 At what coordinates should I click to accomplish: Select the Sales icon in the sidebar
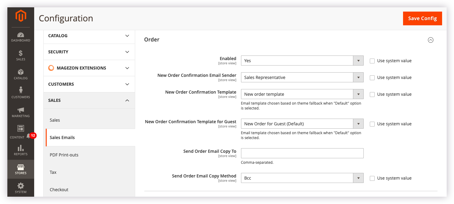pos(20,54)
